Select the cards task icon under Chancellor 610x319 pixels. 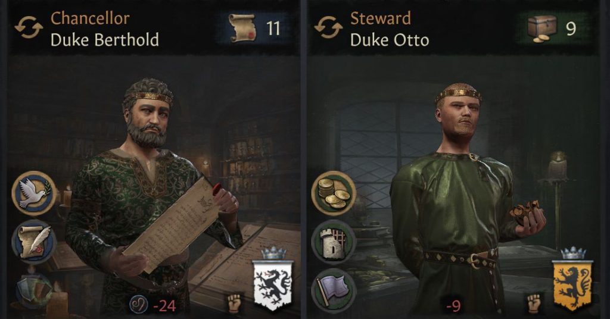tap(34, 290)
